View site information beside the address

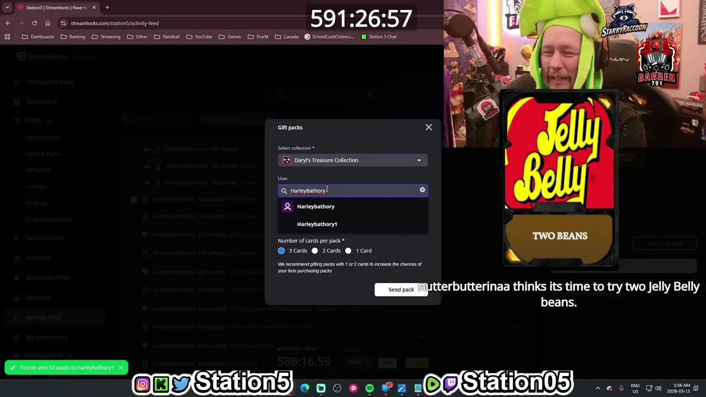tap(63, 23)
